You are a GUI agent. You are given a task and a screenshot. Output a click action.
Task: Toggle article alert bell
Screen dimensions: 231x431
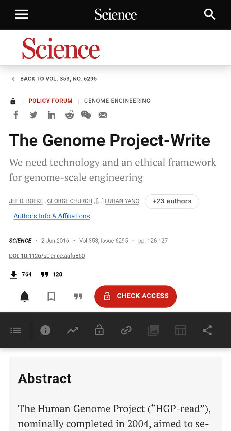pos(24,296)
